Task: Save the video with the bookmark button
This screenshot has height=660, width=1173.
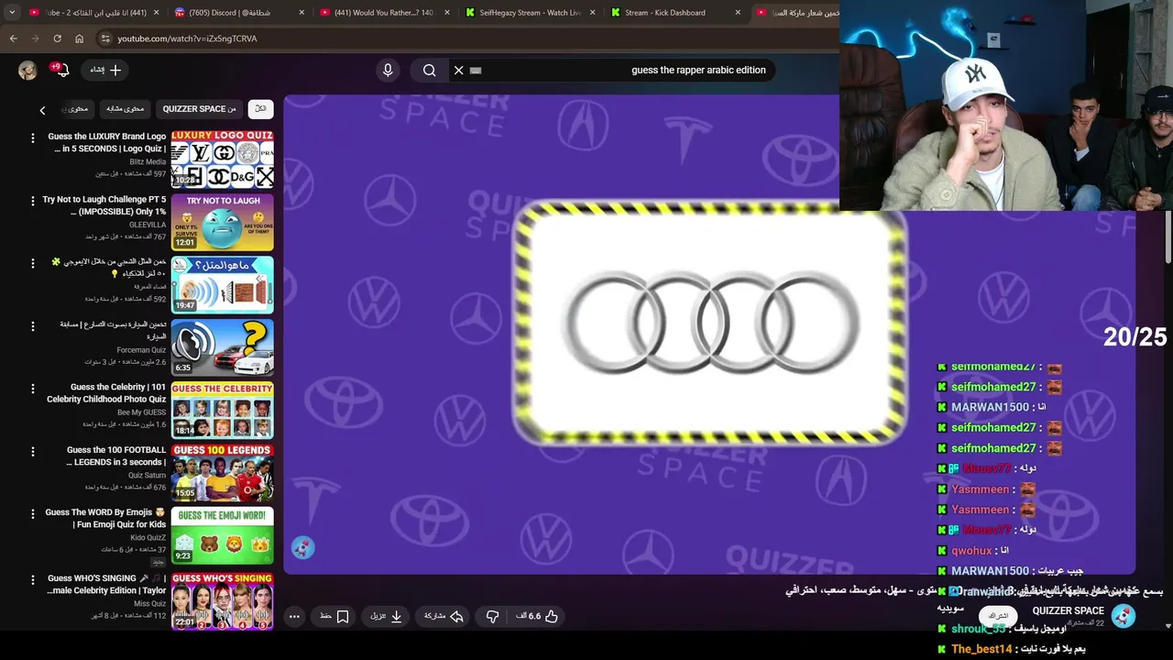Action: (334, 616)
